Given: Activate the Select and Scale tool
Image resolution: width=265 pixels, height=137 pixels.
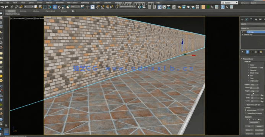Looking at the screenshot, I should 63,7.
